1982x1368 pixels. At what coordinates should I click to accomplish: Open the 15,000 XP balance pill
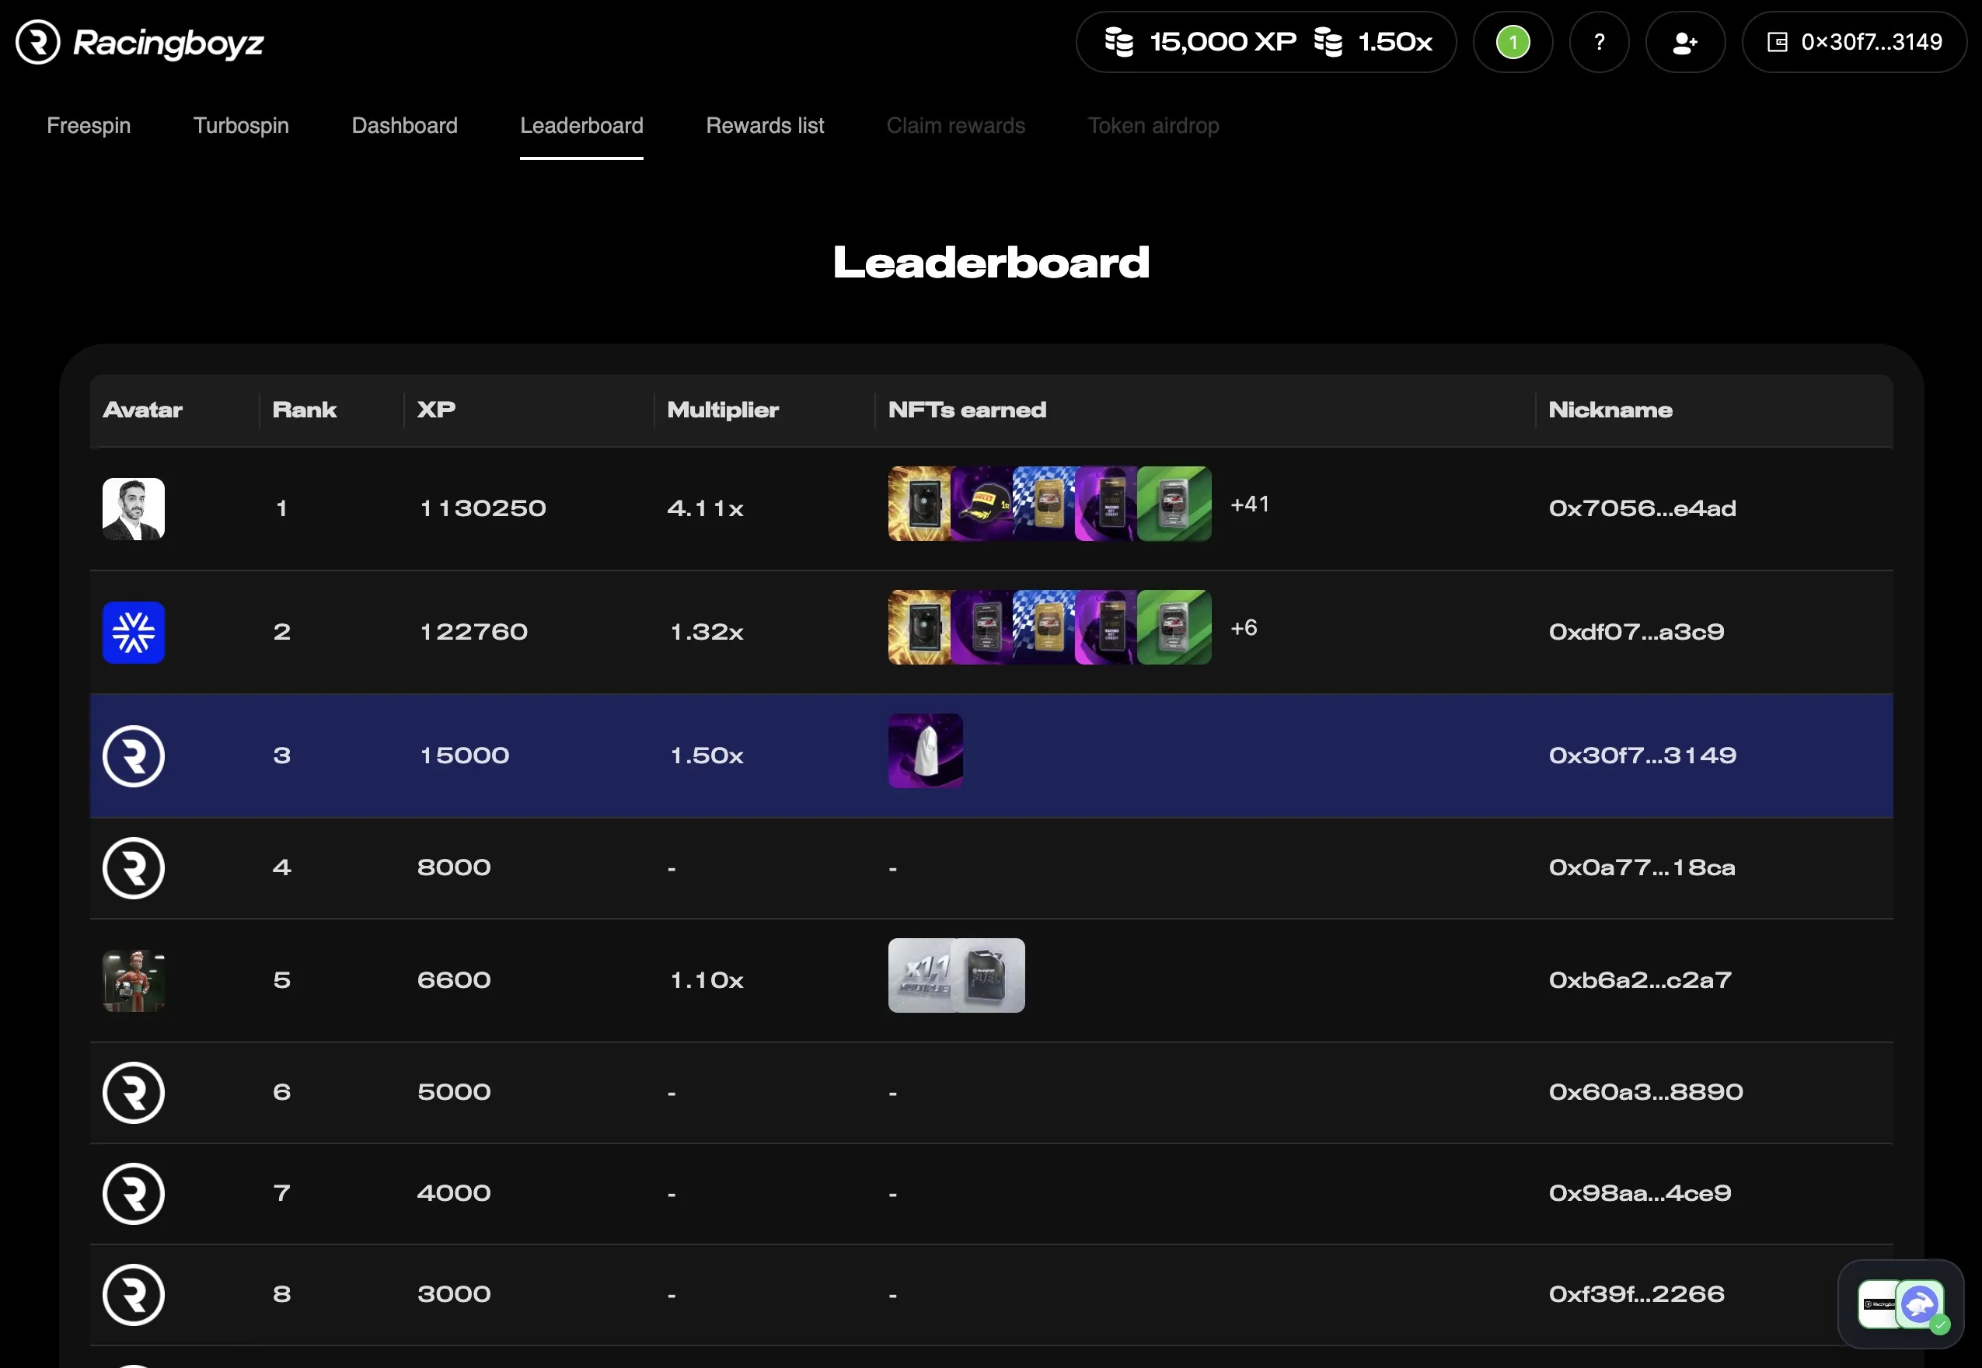pyautogui.click(x=1265, y=42)
